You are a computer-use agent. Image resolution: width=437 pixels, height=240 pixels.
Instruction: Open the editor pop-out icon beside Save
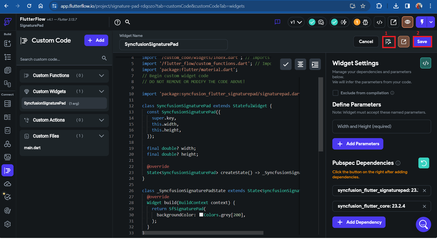(x=404, y=42)
